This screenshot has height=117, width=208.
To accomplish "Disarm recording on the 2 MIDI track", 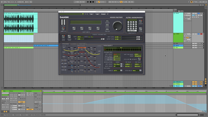I will click(201, 34).
